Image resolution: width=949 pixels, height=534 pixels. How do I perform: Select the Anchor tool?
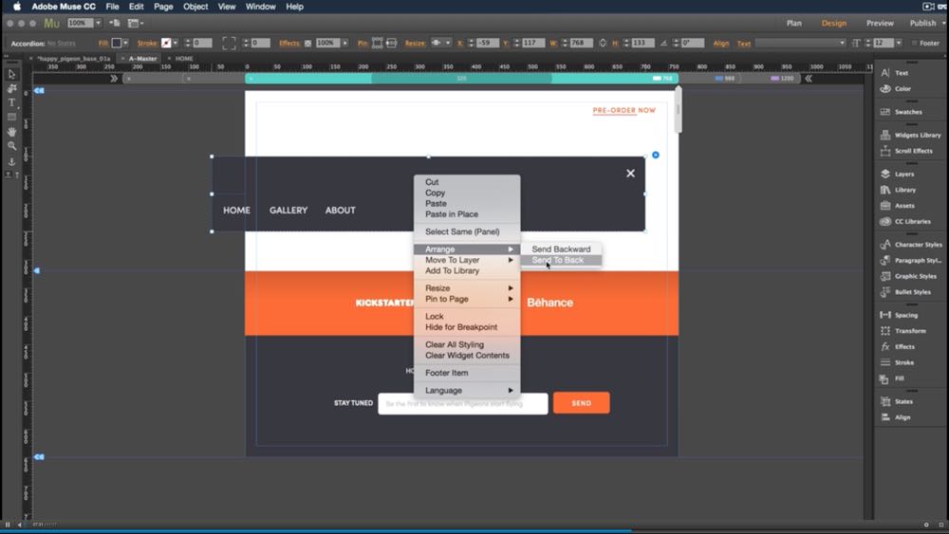click(x=11, y=161)
